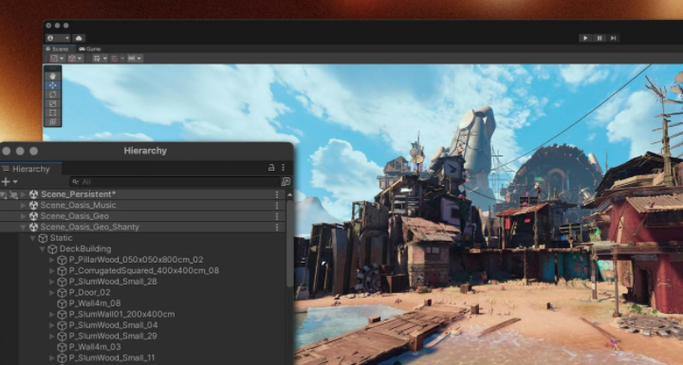Toggle scene visibility eye for Scene_Persistent
683x365 pixels.
(x=4, y=194)
